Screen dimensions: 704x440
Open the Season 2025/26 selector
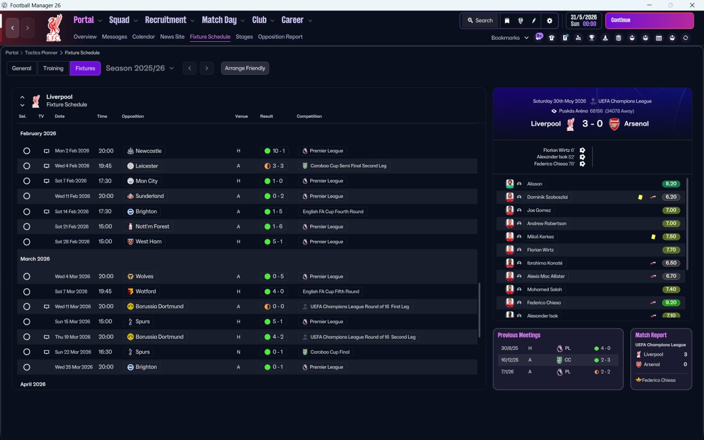(140, 68)
